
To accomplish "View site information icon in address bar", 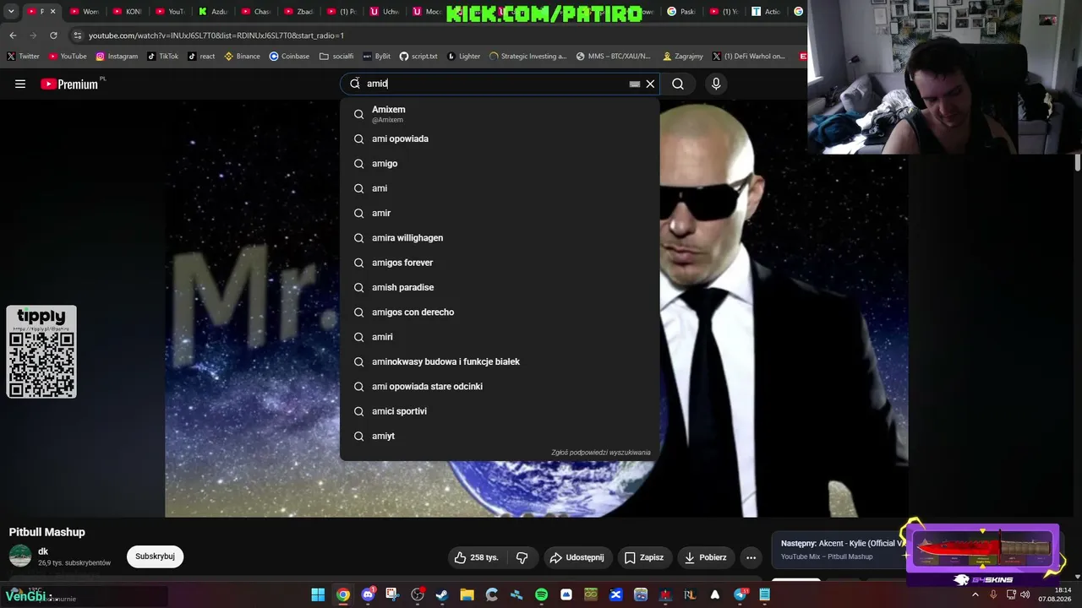I will click(x=78, y=35).
